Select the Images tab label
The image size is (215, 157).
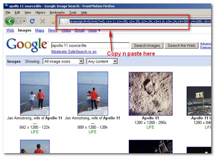[x=25, y=30]
